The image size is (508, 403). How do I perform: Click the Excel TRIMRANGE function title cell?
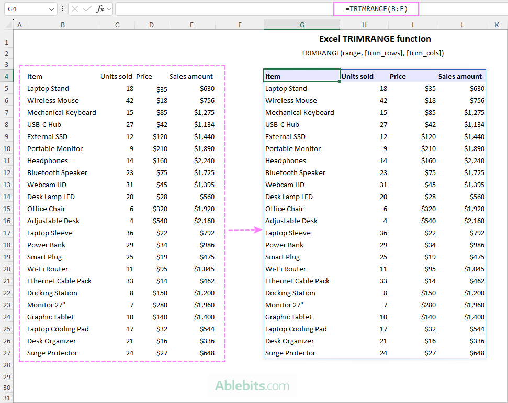pos(375,39)
